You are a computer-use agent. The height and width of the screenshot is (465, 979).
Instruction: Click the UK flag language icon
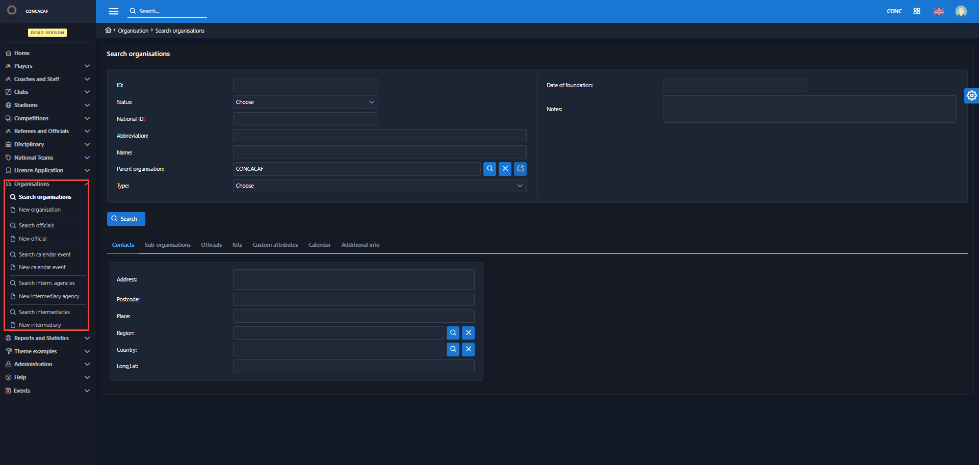938,11
